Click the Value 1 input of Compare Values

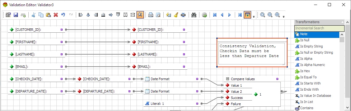coord(238,85)
